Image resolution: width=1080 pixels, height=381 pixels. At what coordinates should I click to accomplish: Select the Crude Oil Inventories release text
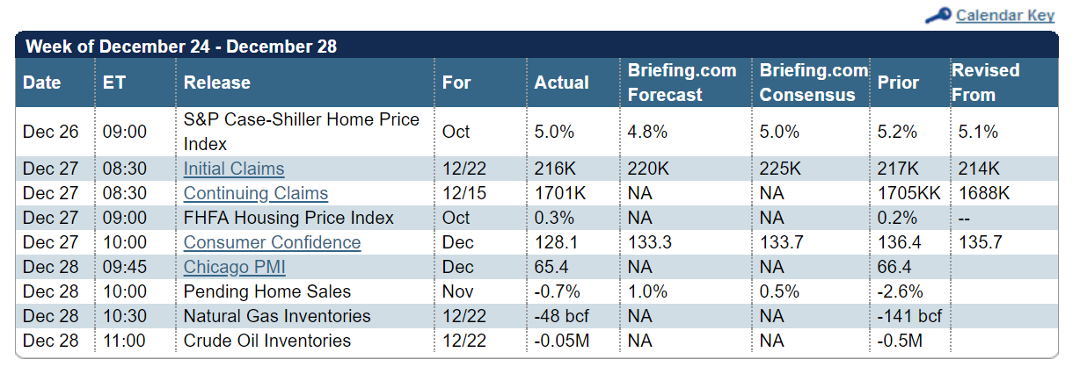267,341
